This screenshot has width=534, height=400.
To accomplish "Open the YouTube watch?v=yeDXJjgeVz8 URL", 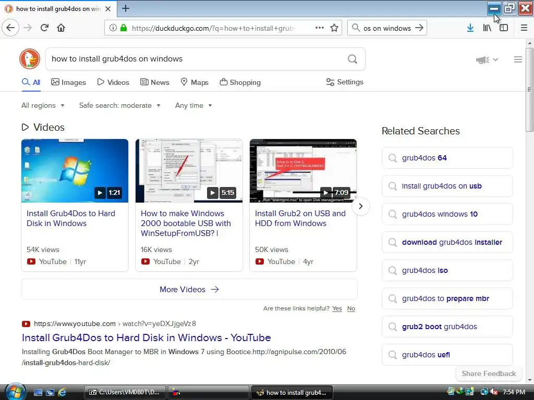I will (115, 323).
